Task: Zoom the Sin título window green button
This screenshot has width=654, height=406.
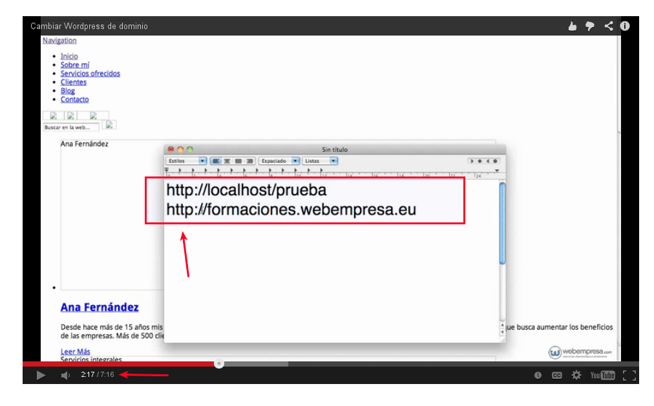Action: [x=190, y=149]
